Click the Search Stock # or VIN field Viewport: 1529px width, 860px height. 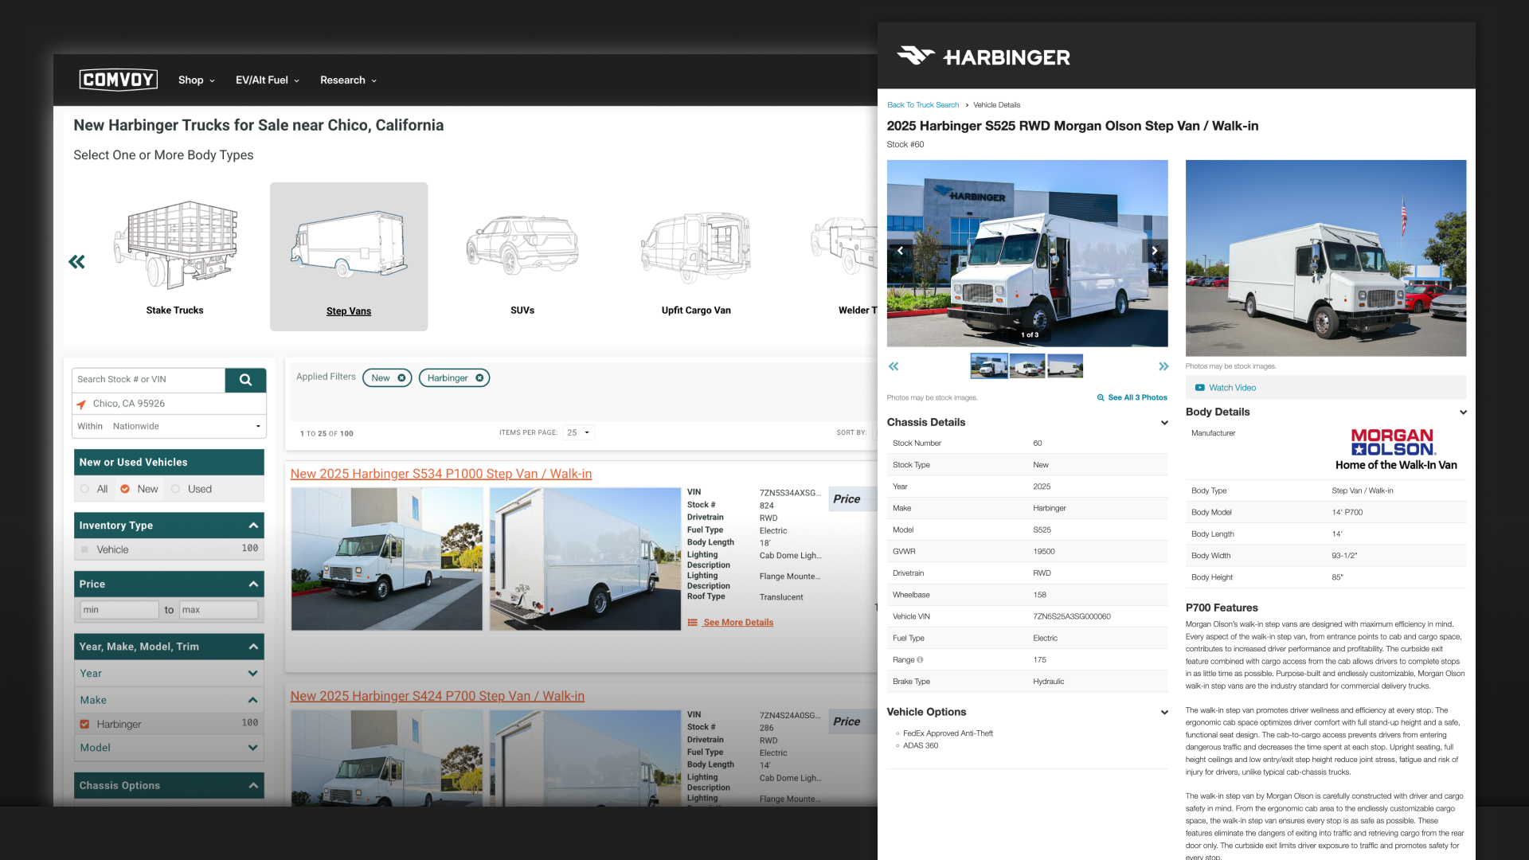coord(149,380)
